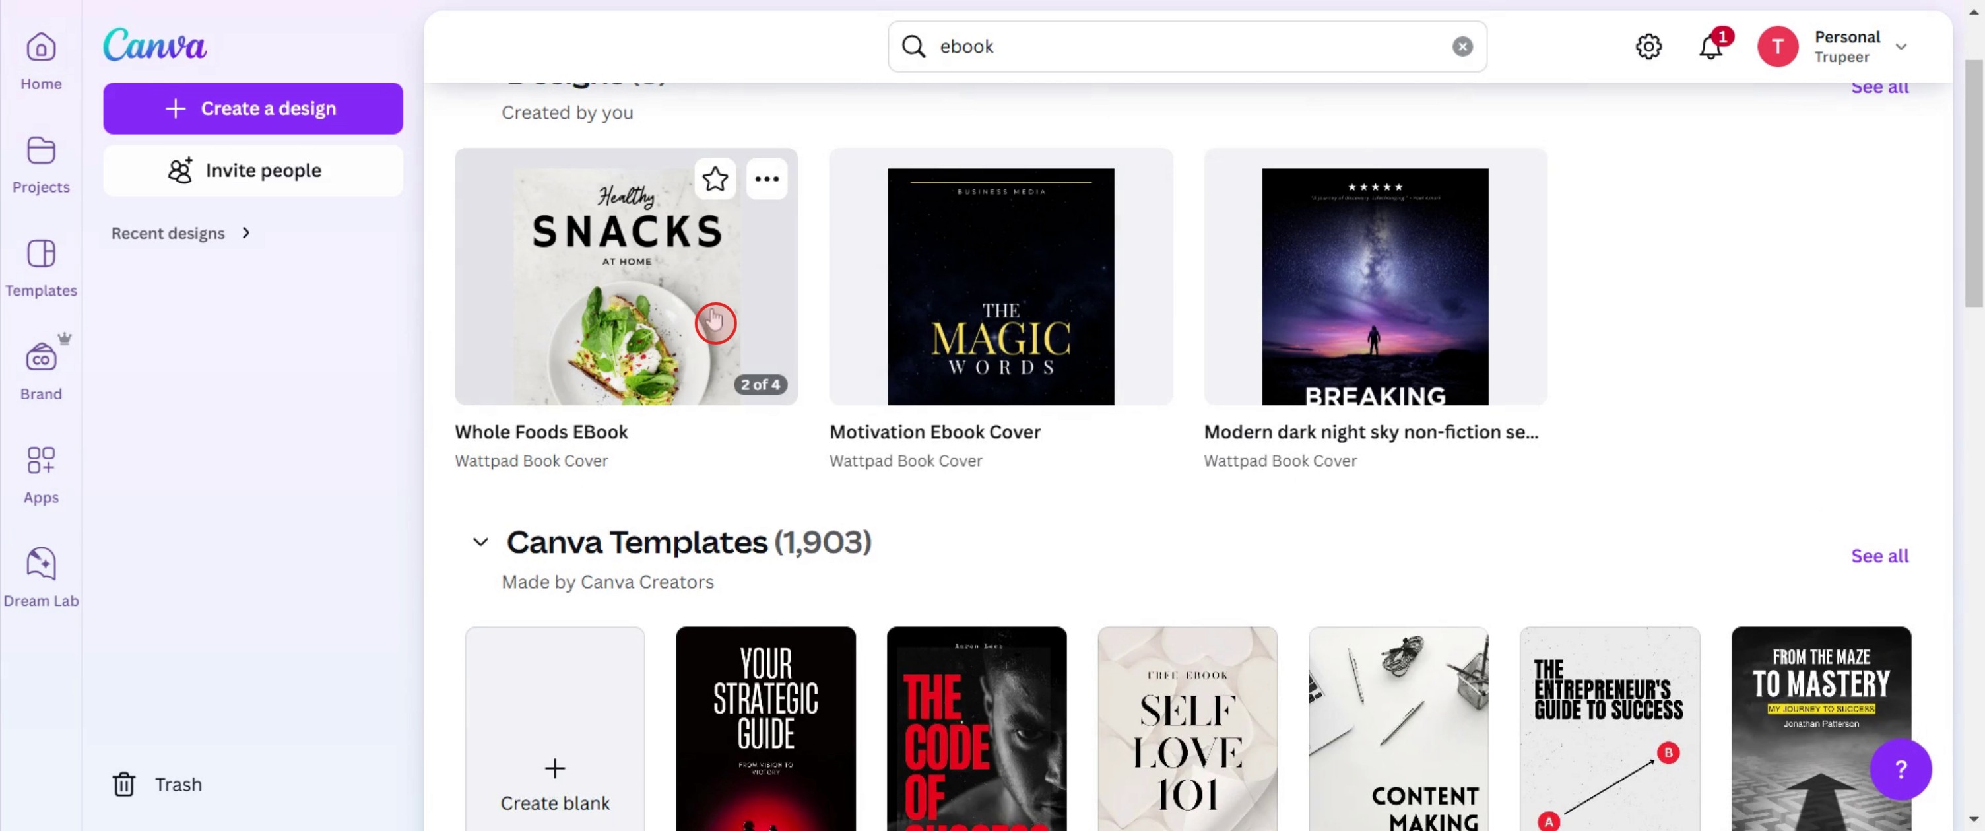This screenshot has height=831, width=1985.
Task: Go to Templates sidebar section
Action: pos(41,267)
